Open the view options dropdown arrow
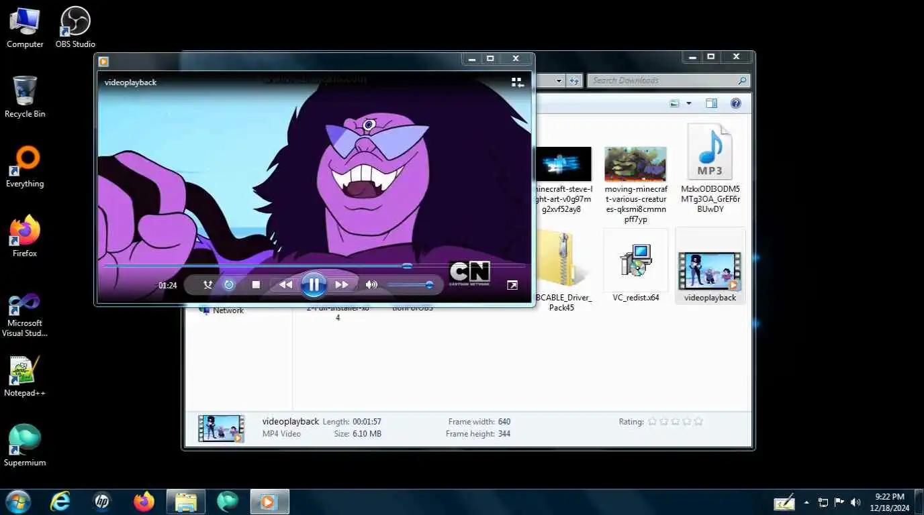The width and height of the screenshot is (924, 515). [689, 103]
